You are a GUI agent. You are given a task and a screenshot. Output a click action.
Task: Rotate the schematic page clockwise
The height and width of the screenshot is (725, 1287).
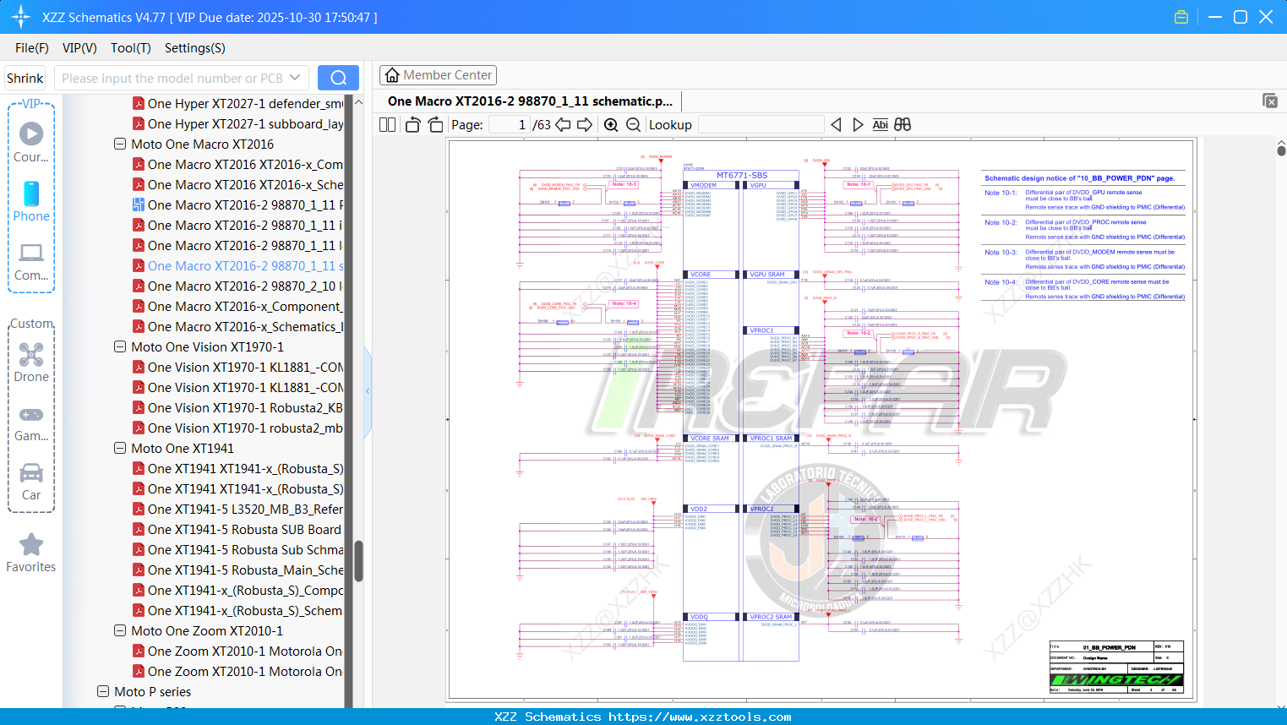[x=434, y=123]
